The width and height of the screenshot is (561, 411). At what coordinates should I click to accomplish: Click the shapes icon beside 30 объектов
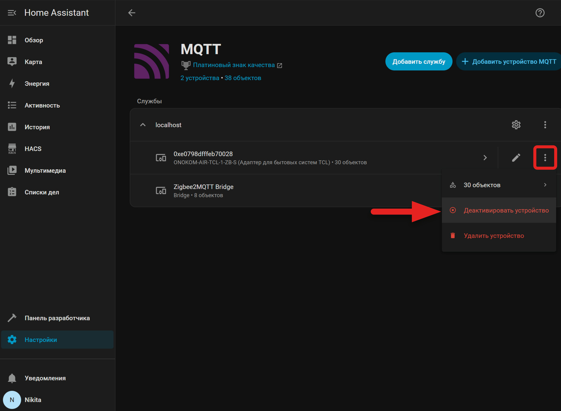453,185
